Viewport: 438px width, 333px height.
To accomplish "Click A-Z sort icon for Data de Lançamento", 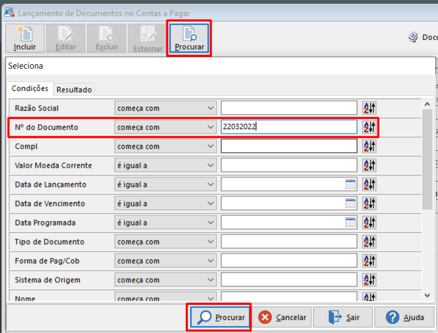I will tap(369, 184).
